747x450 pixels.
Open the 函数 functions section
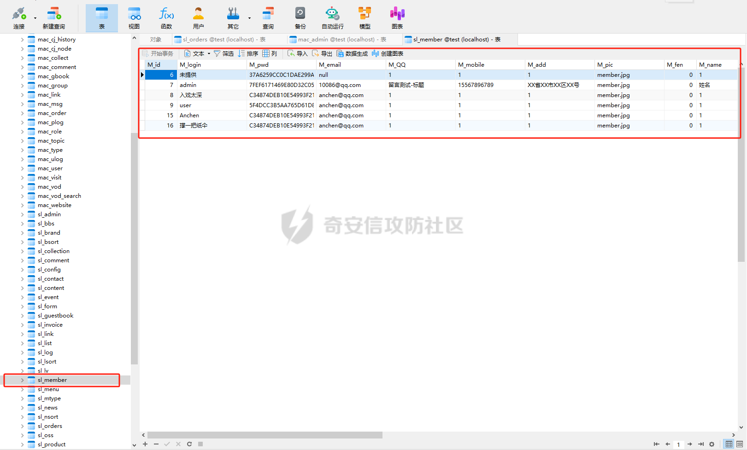[166, 18]
